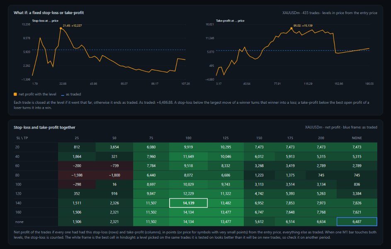Select the 13,236 y-axis label on the stop-loss chart
Image resolution: width=391 pixels, height=249 pixels.
tap(26, 24)
